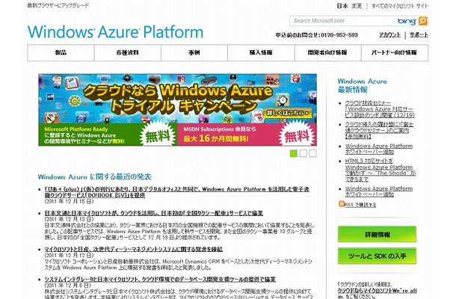Open the 事例 navigation tab
The height and width of the screenshot is (299, 456).
click(x=194, y=52)
